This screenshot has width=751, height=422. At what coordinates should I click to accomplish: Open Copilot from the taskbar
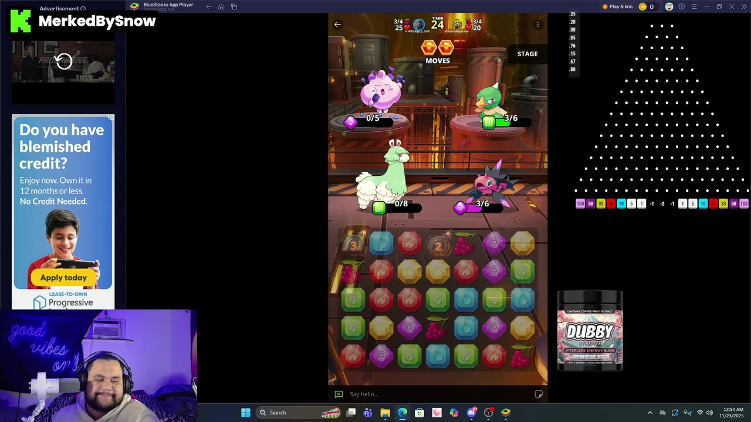pos(454,413)
